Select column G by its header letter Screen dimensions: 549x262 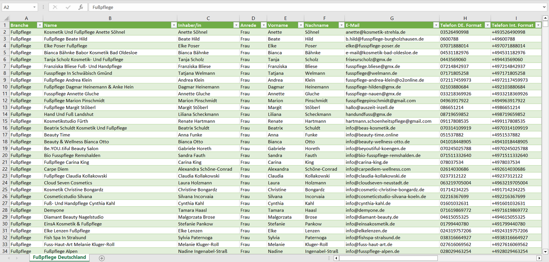click(392, 18)
